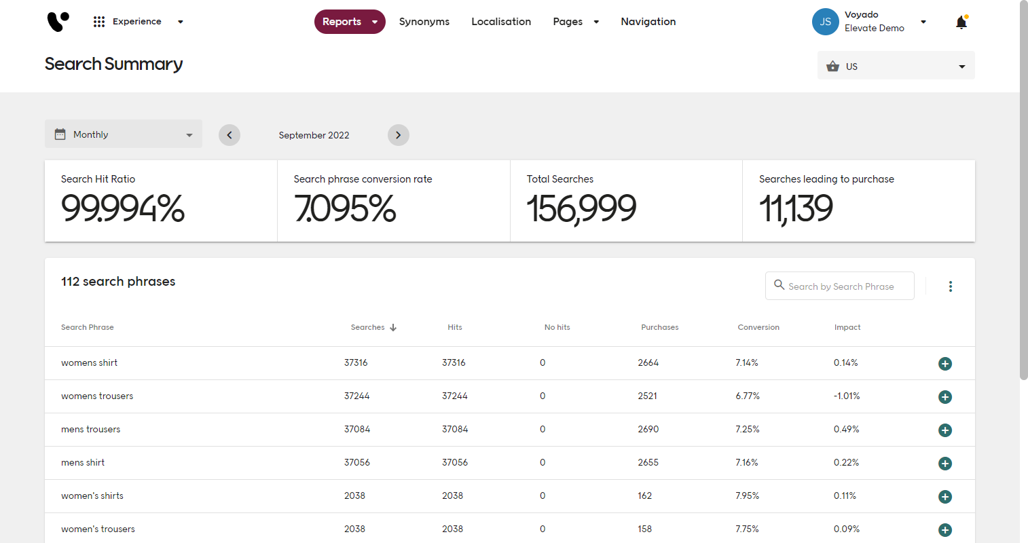Sort by Conversion column header
The height and width of the screenshot is (543, 1028).
point(758,327)
